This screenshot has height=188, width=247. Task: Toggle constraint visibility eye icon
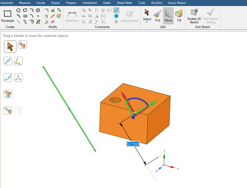click(116, 16)
